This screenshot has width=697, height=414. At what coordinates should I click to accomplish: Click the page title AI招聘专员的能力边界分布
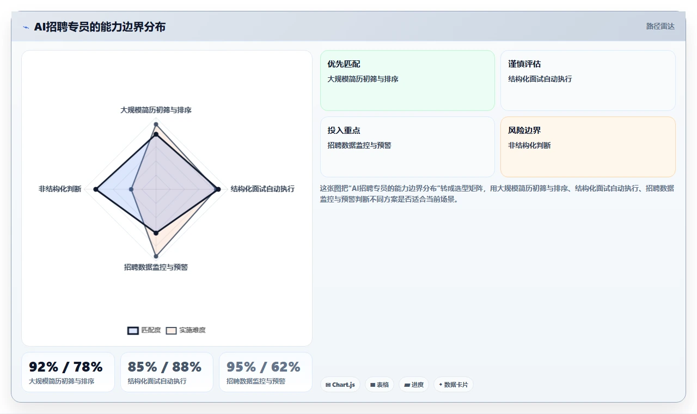[100, 27]
